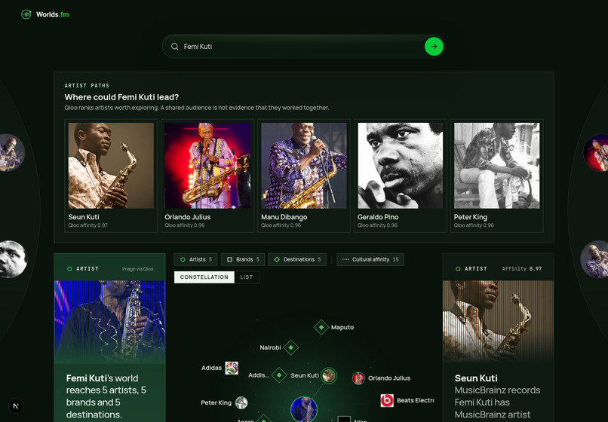
Task: Click the Worlds.fm logo icon
Action: [26, 15]
